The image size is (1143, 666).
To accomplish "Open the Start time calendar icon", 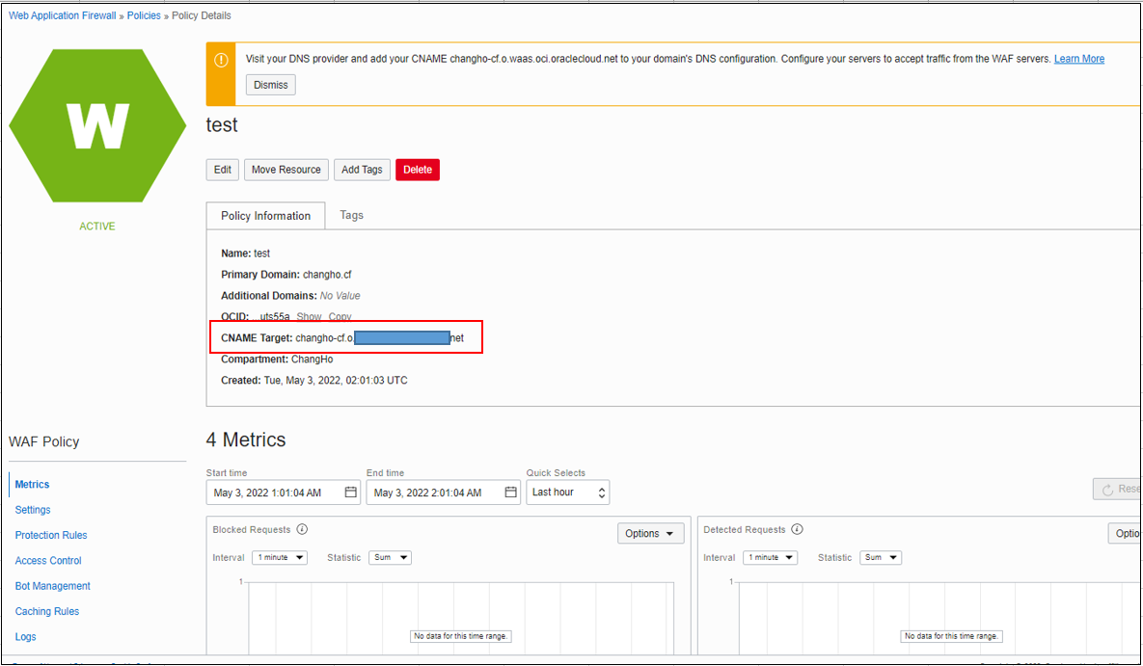I will click(351, 493).
